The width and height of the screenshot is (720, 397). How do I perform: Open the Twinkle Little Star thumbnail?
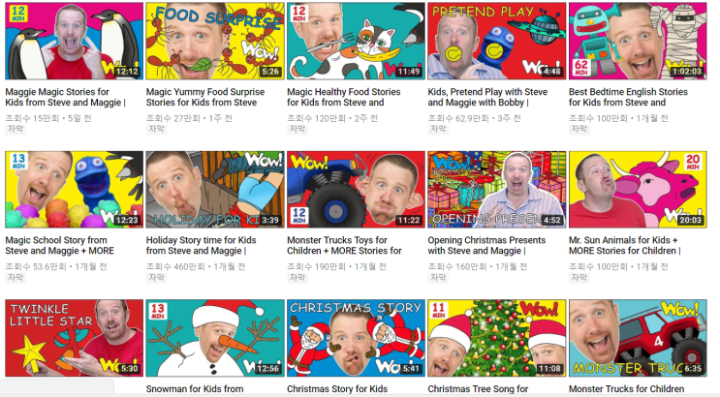coord(74,338)
